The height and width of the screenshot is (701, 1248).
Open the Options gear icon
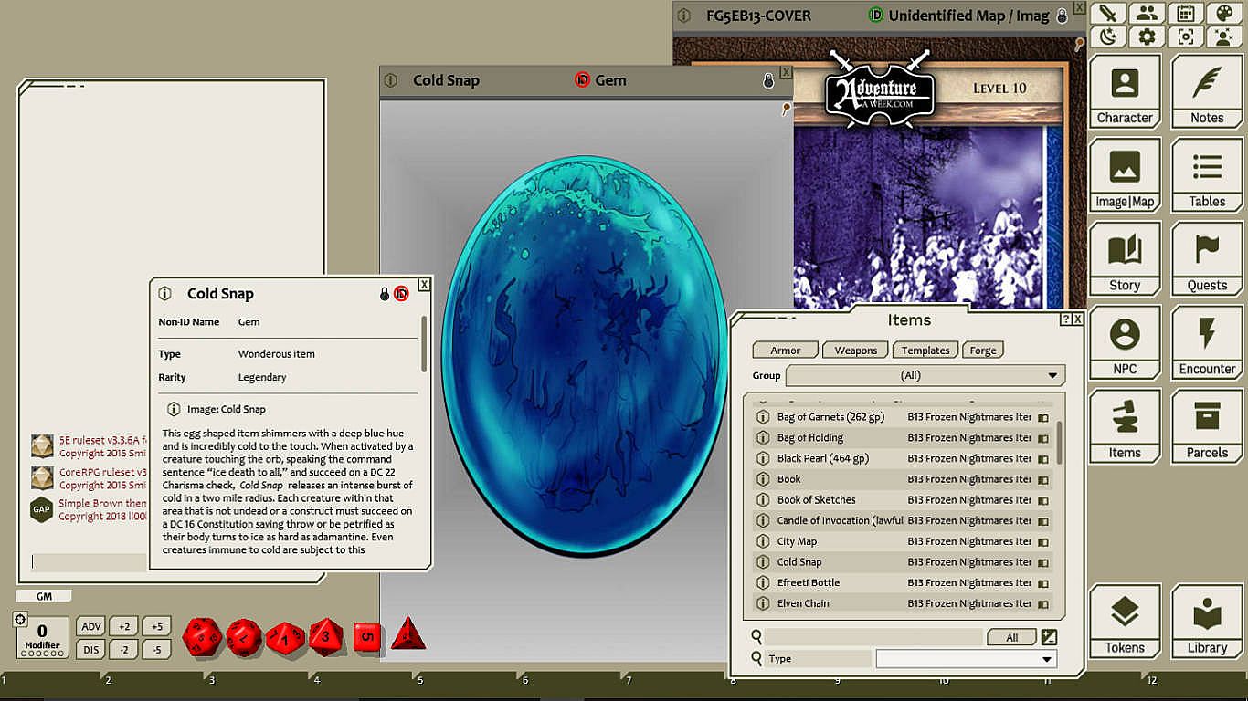[1147, 37]
